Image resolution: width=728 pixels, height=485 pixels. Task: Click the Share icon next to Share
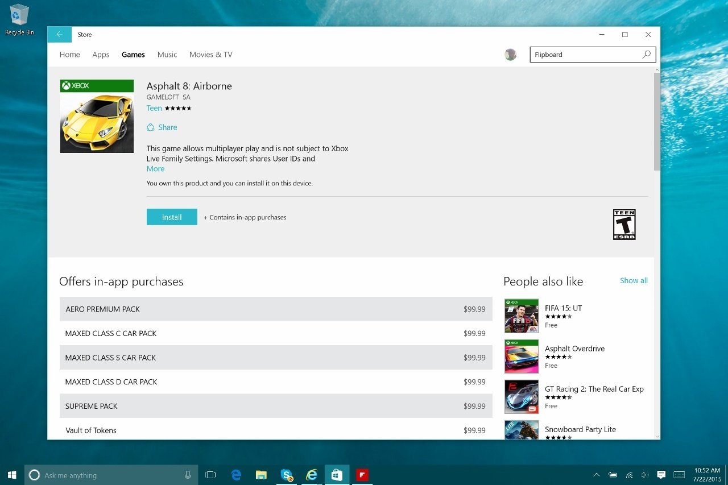coord(151,127)
